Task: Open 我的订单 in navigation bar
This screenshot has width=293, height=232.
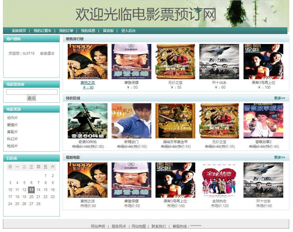Action: tap(66, 31)
